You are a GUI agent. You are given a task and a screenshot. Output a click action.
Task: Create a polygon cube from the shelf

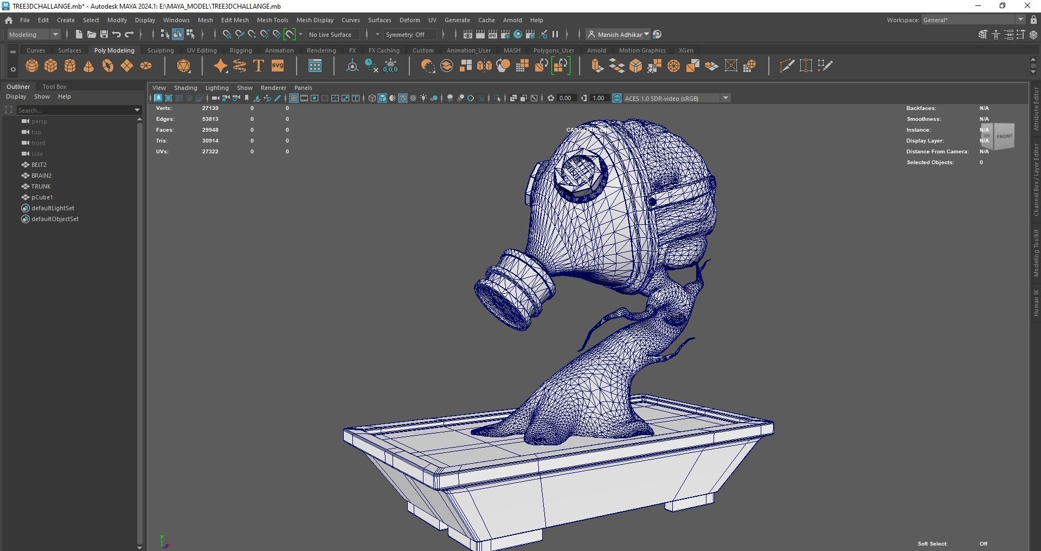coord(51,66)
